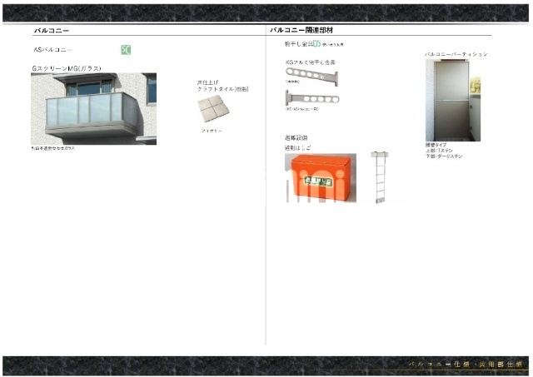Image resolution: width=533 pixels, height=377 pixels.
Task: Open the glass balcony screen photo
Action: click(93, 108)
